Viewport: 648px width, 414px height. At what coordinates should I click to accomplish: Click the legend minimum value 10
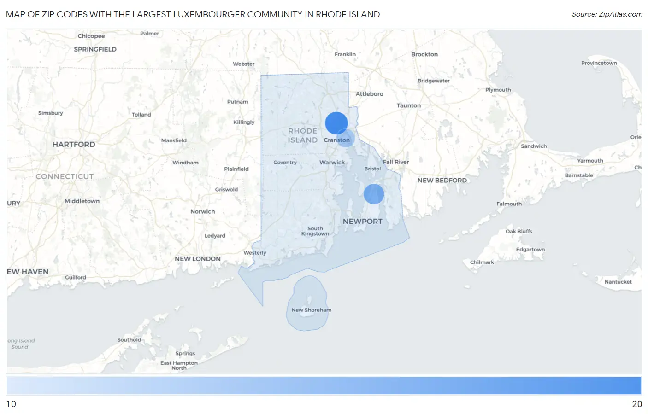tap(11, 404)
